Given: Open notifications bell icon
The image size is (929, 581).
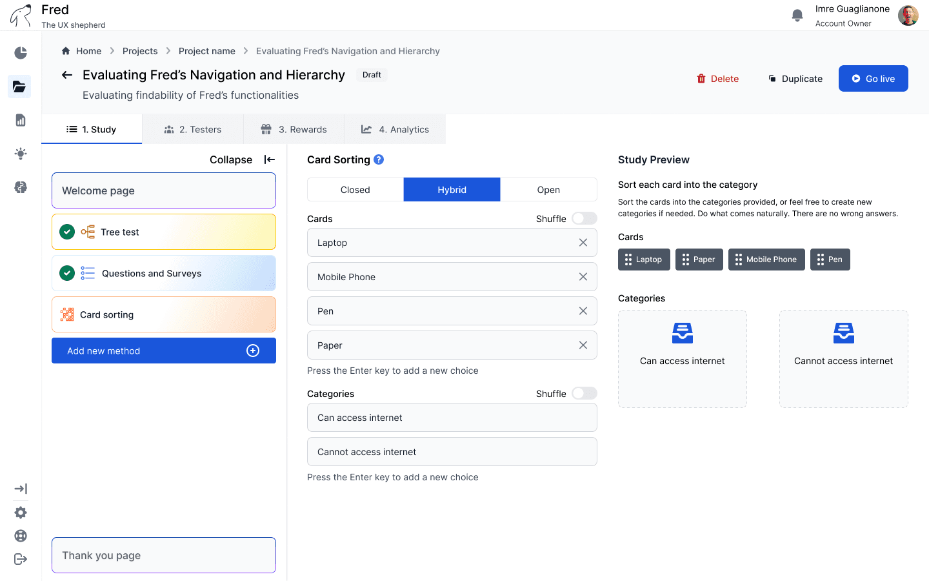Looking at the screenshot, I should click(797, 15).
